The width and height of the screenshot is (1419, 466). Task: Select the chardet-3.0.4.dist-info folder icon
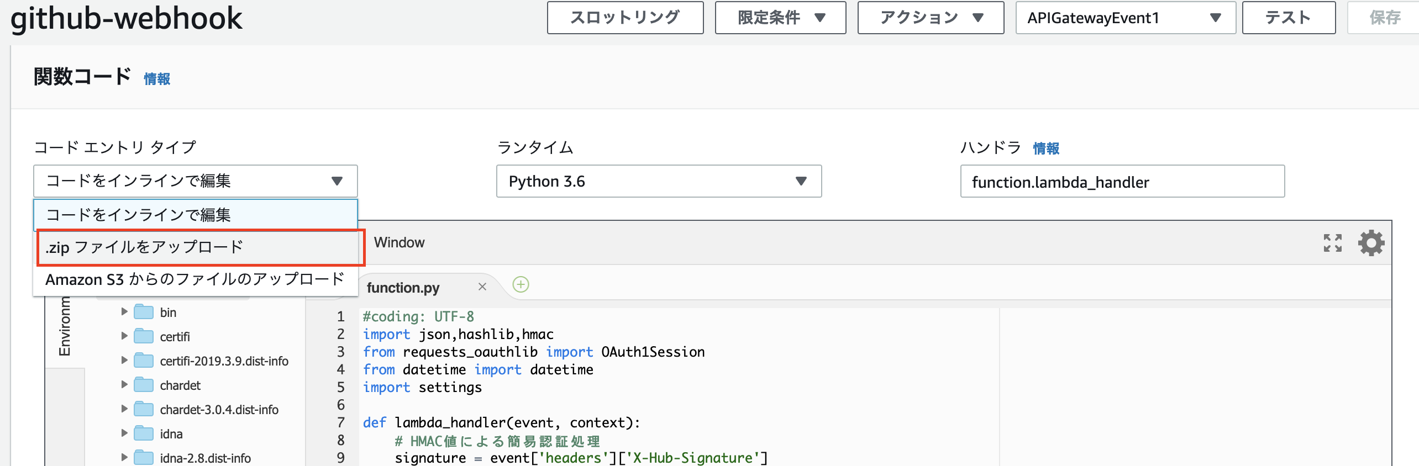click(144, 409)
